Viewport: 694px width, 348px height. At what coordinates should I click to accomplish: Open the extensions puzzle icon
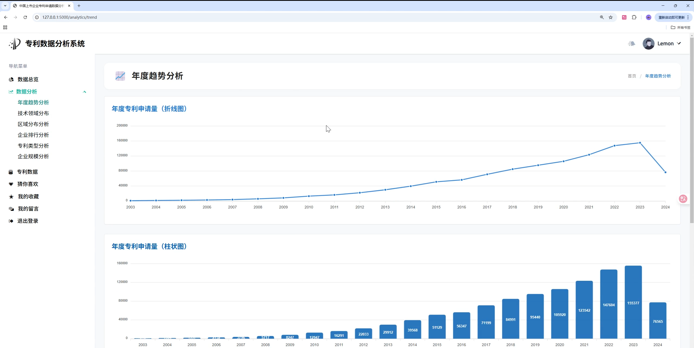coord(634,17)
